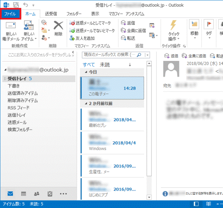This screenshot has width=223, height=208.
Task: Switch to Calendar view icon
Action: click(x=24, y=193)
